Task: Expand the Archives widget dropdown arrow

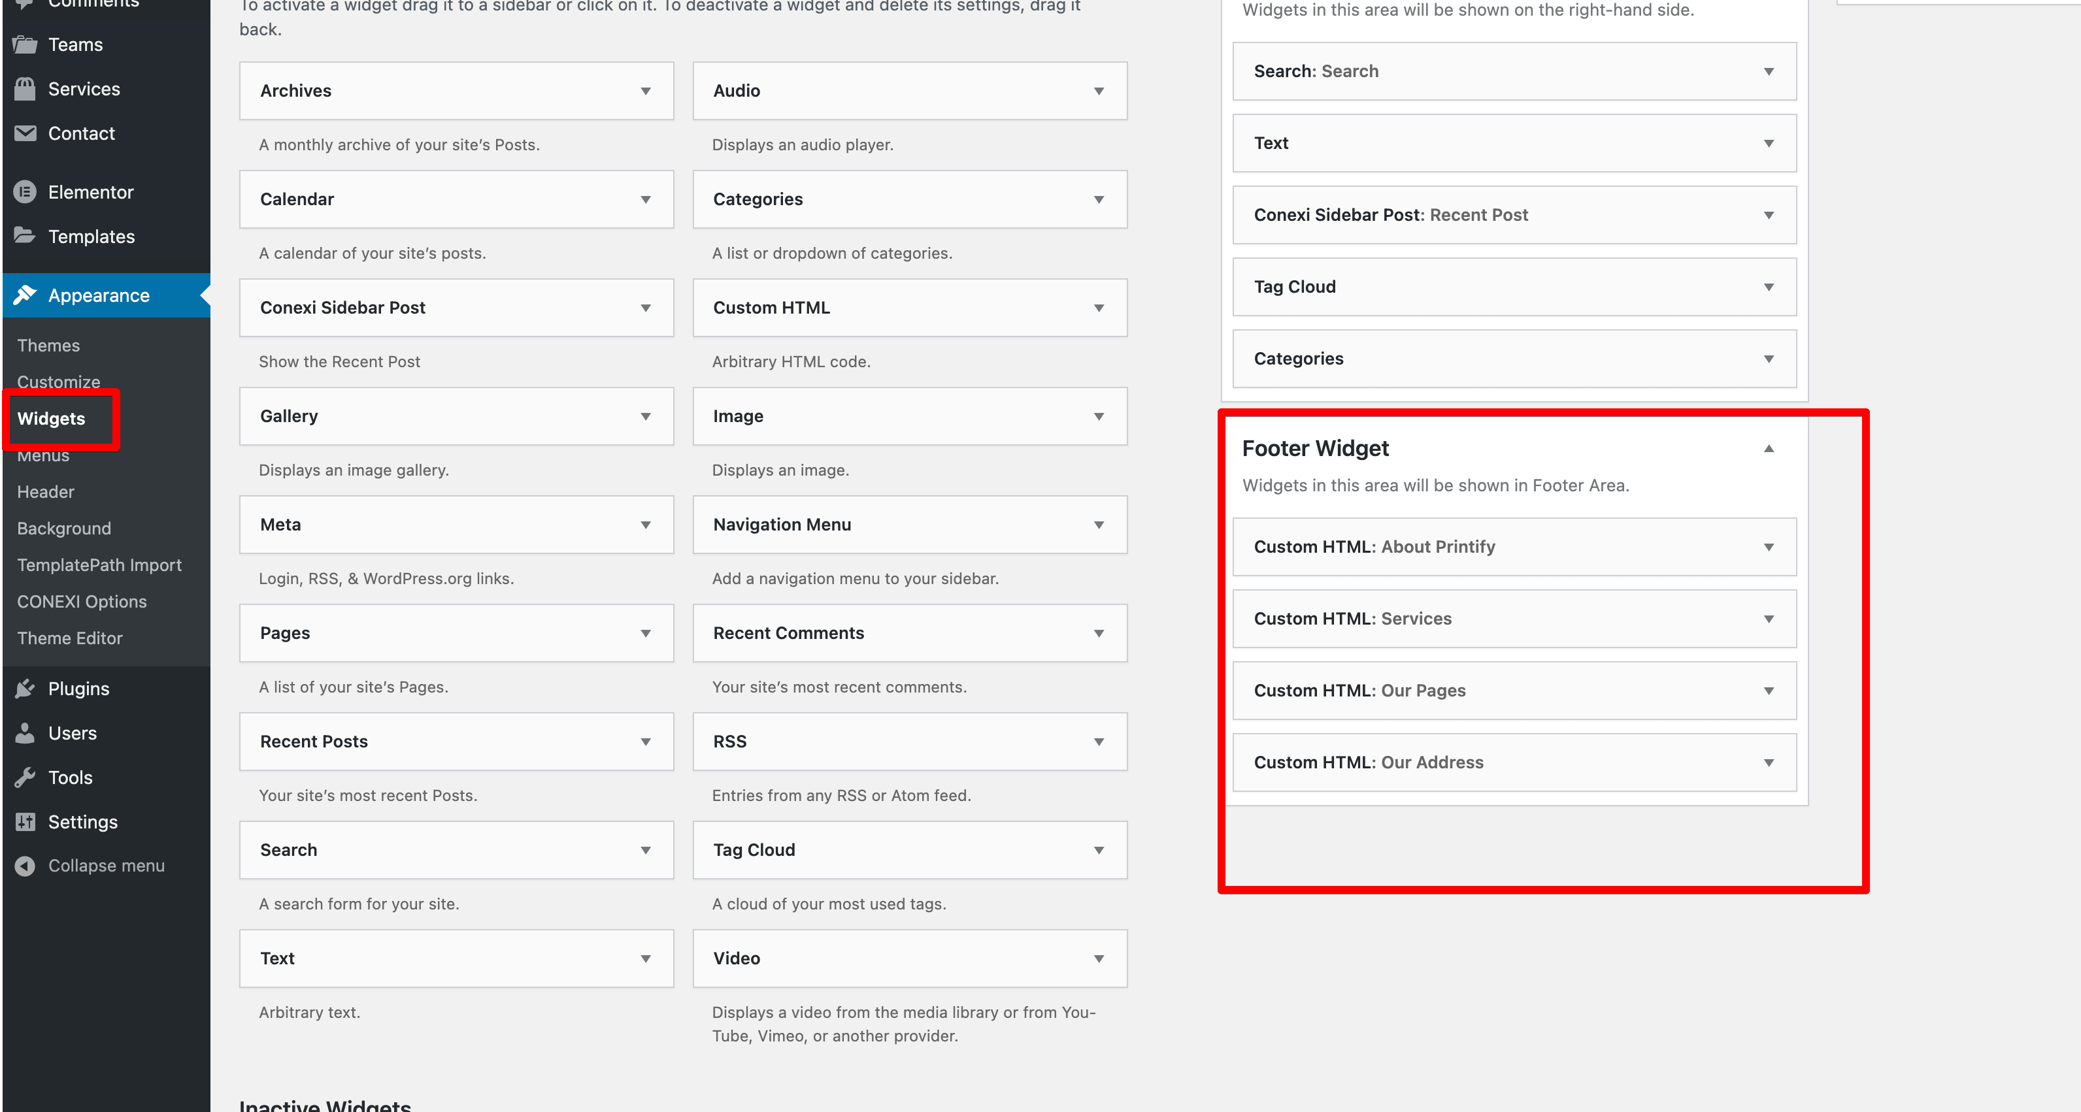Action: (x=646, y=91)
